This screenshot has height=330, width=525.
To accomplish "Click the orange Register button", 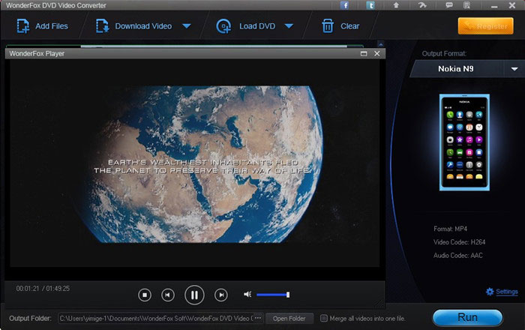I will click(x=485, y=26).
